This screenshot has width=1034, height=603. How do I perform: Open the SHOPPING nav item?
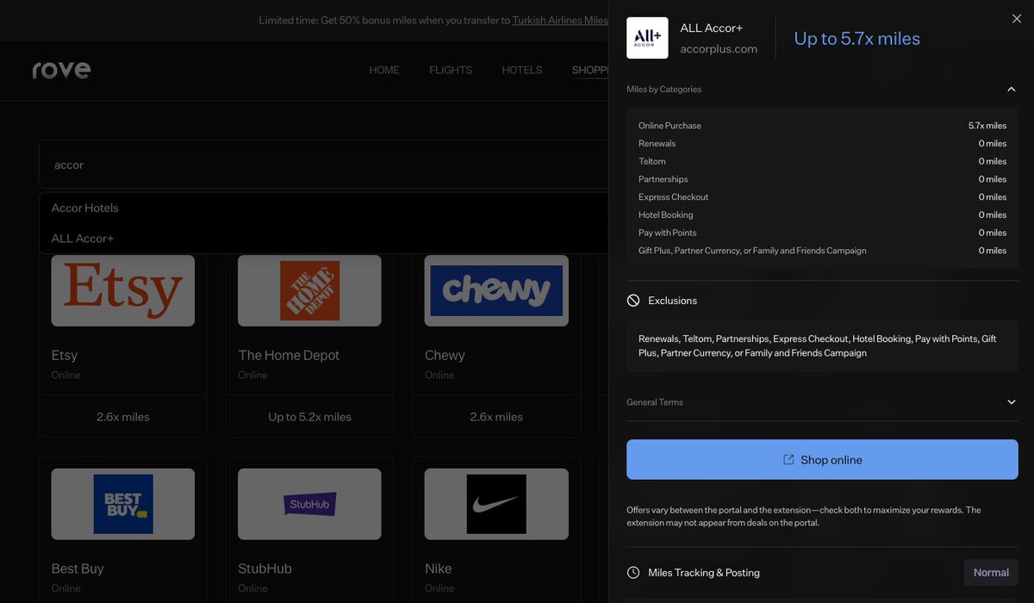(x=590, y=70)
